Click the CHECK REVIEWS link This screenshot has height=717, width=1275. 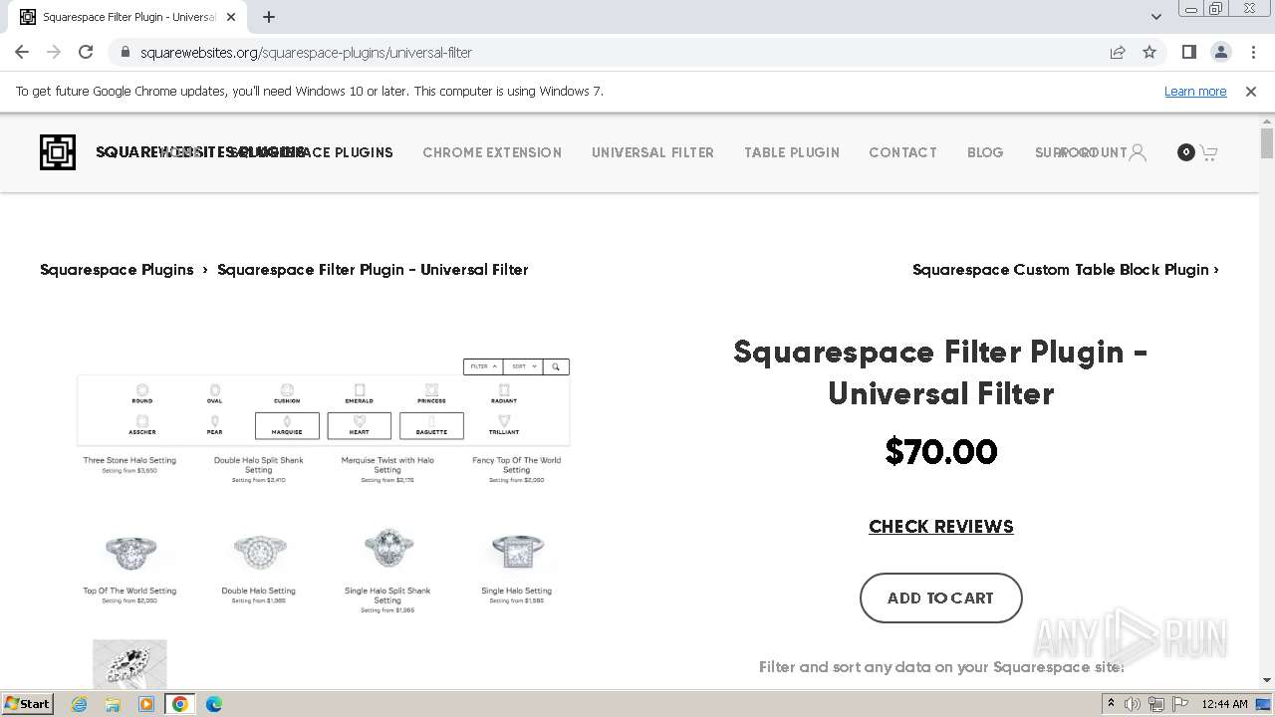point(941,527)
